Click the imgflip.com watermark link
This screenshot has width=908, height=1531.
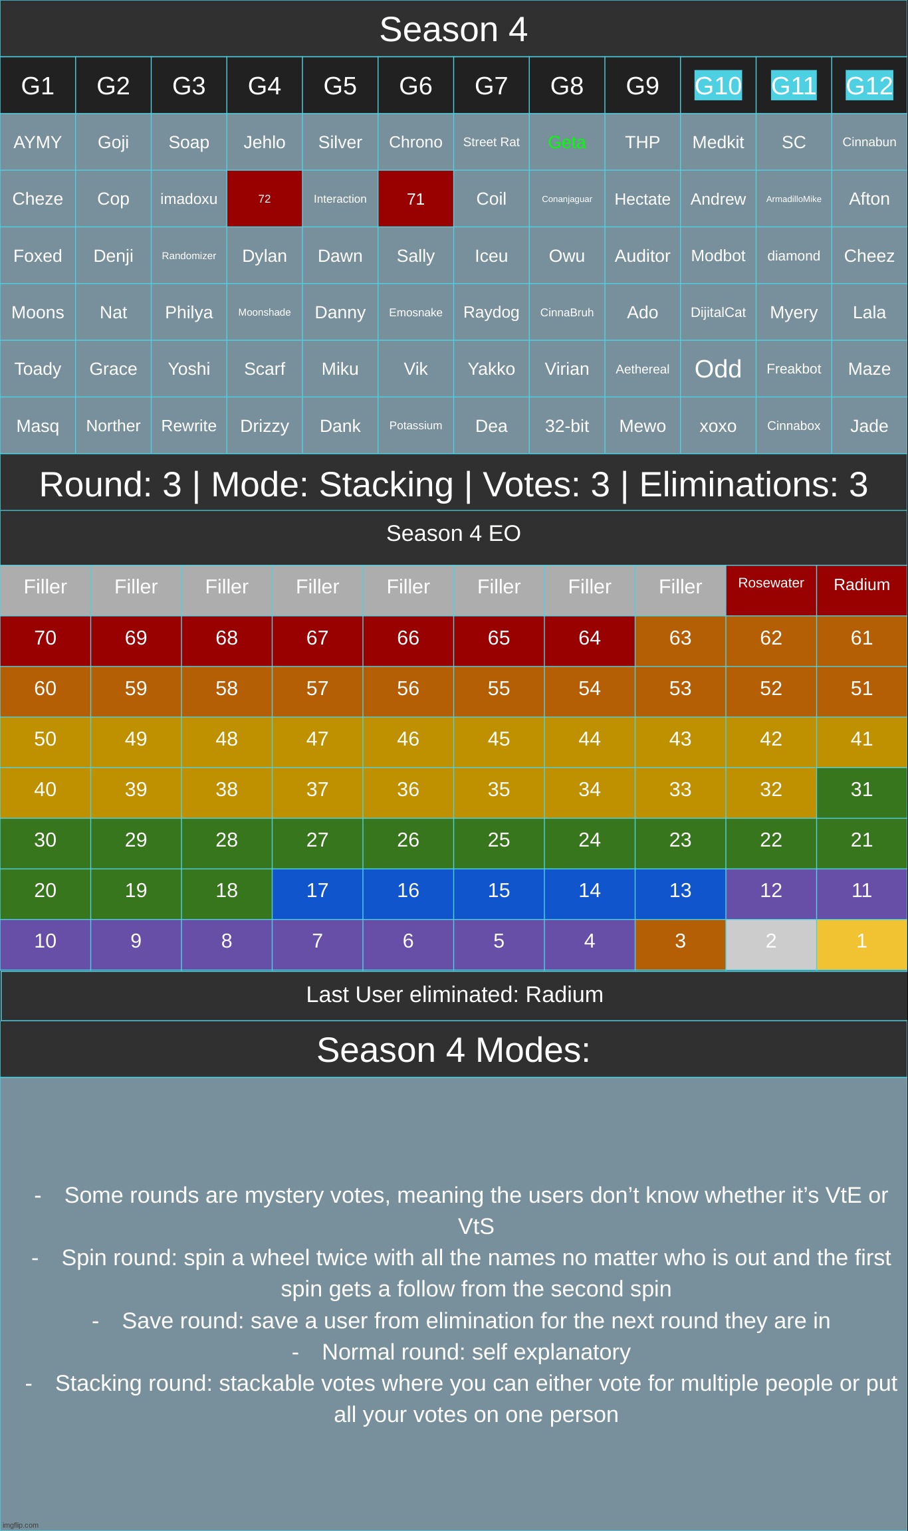pos(21,1525)
